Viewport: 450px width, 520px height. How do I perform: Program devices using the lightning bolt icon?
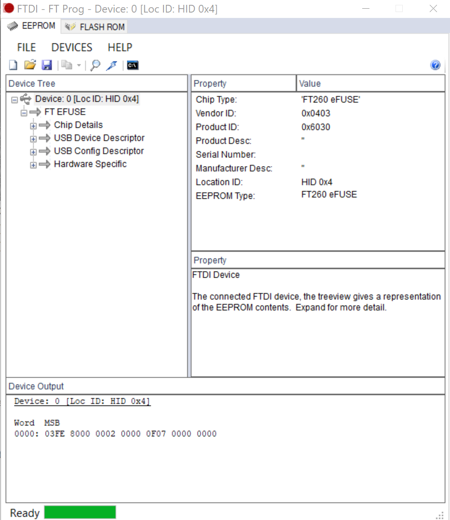pos(111,65)
